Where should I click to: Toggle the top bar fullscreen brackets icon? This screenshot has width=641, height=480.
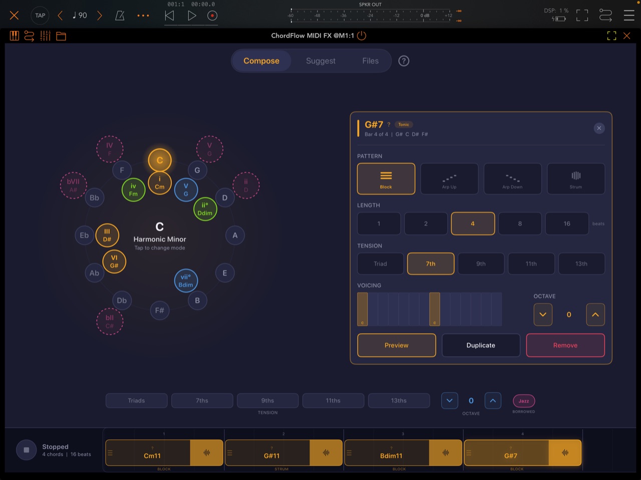(582, 16)
